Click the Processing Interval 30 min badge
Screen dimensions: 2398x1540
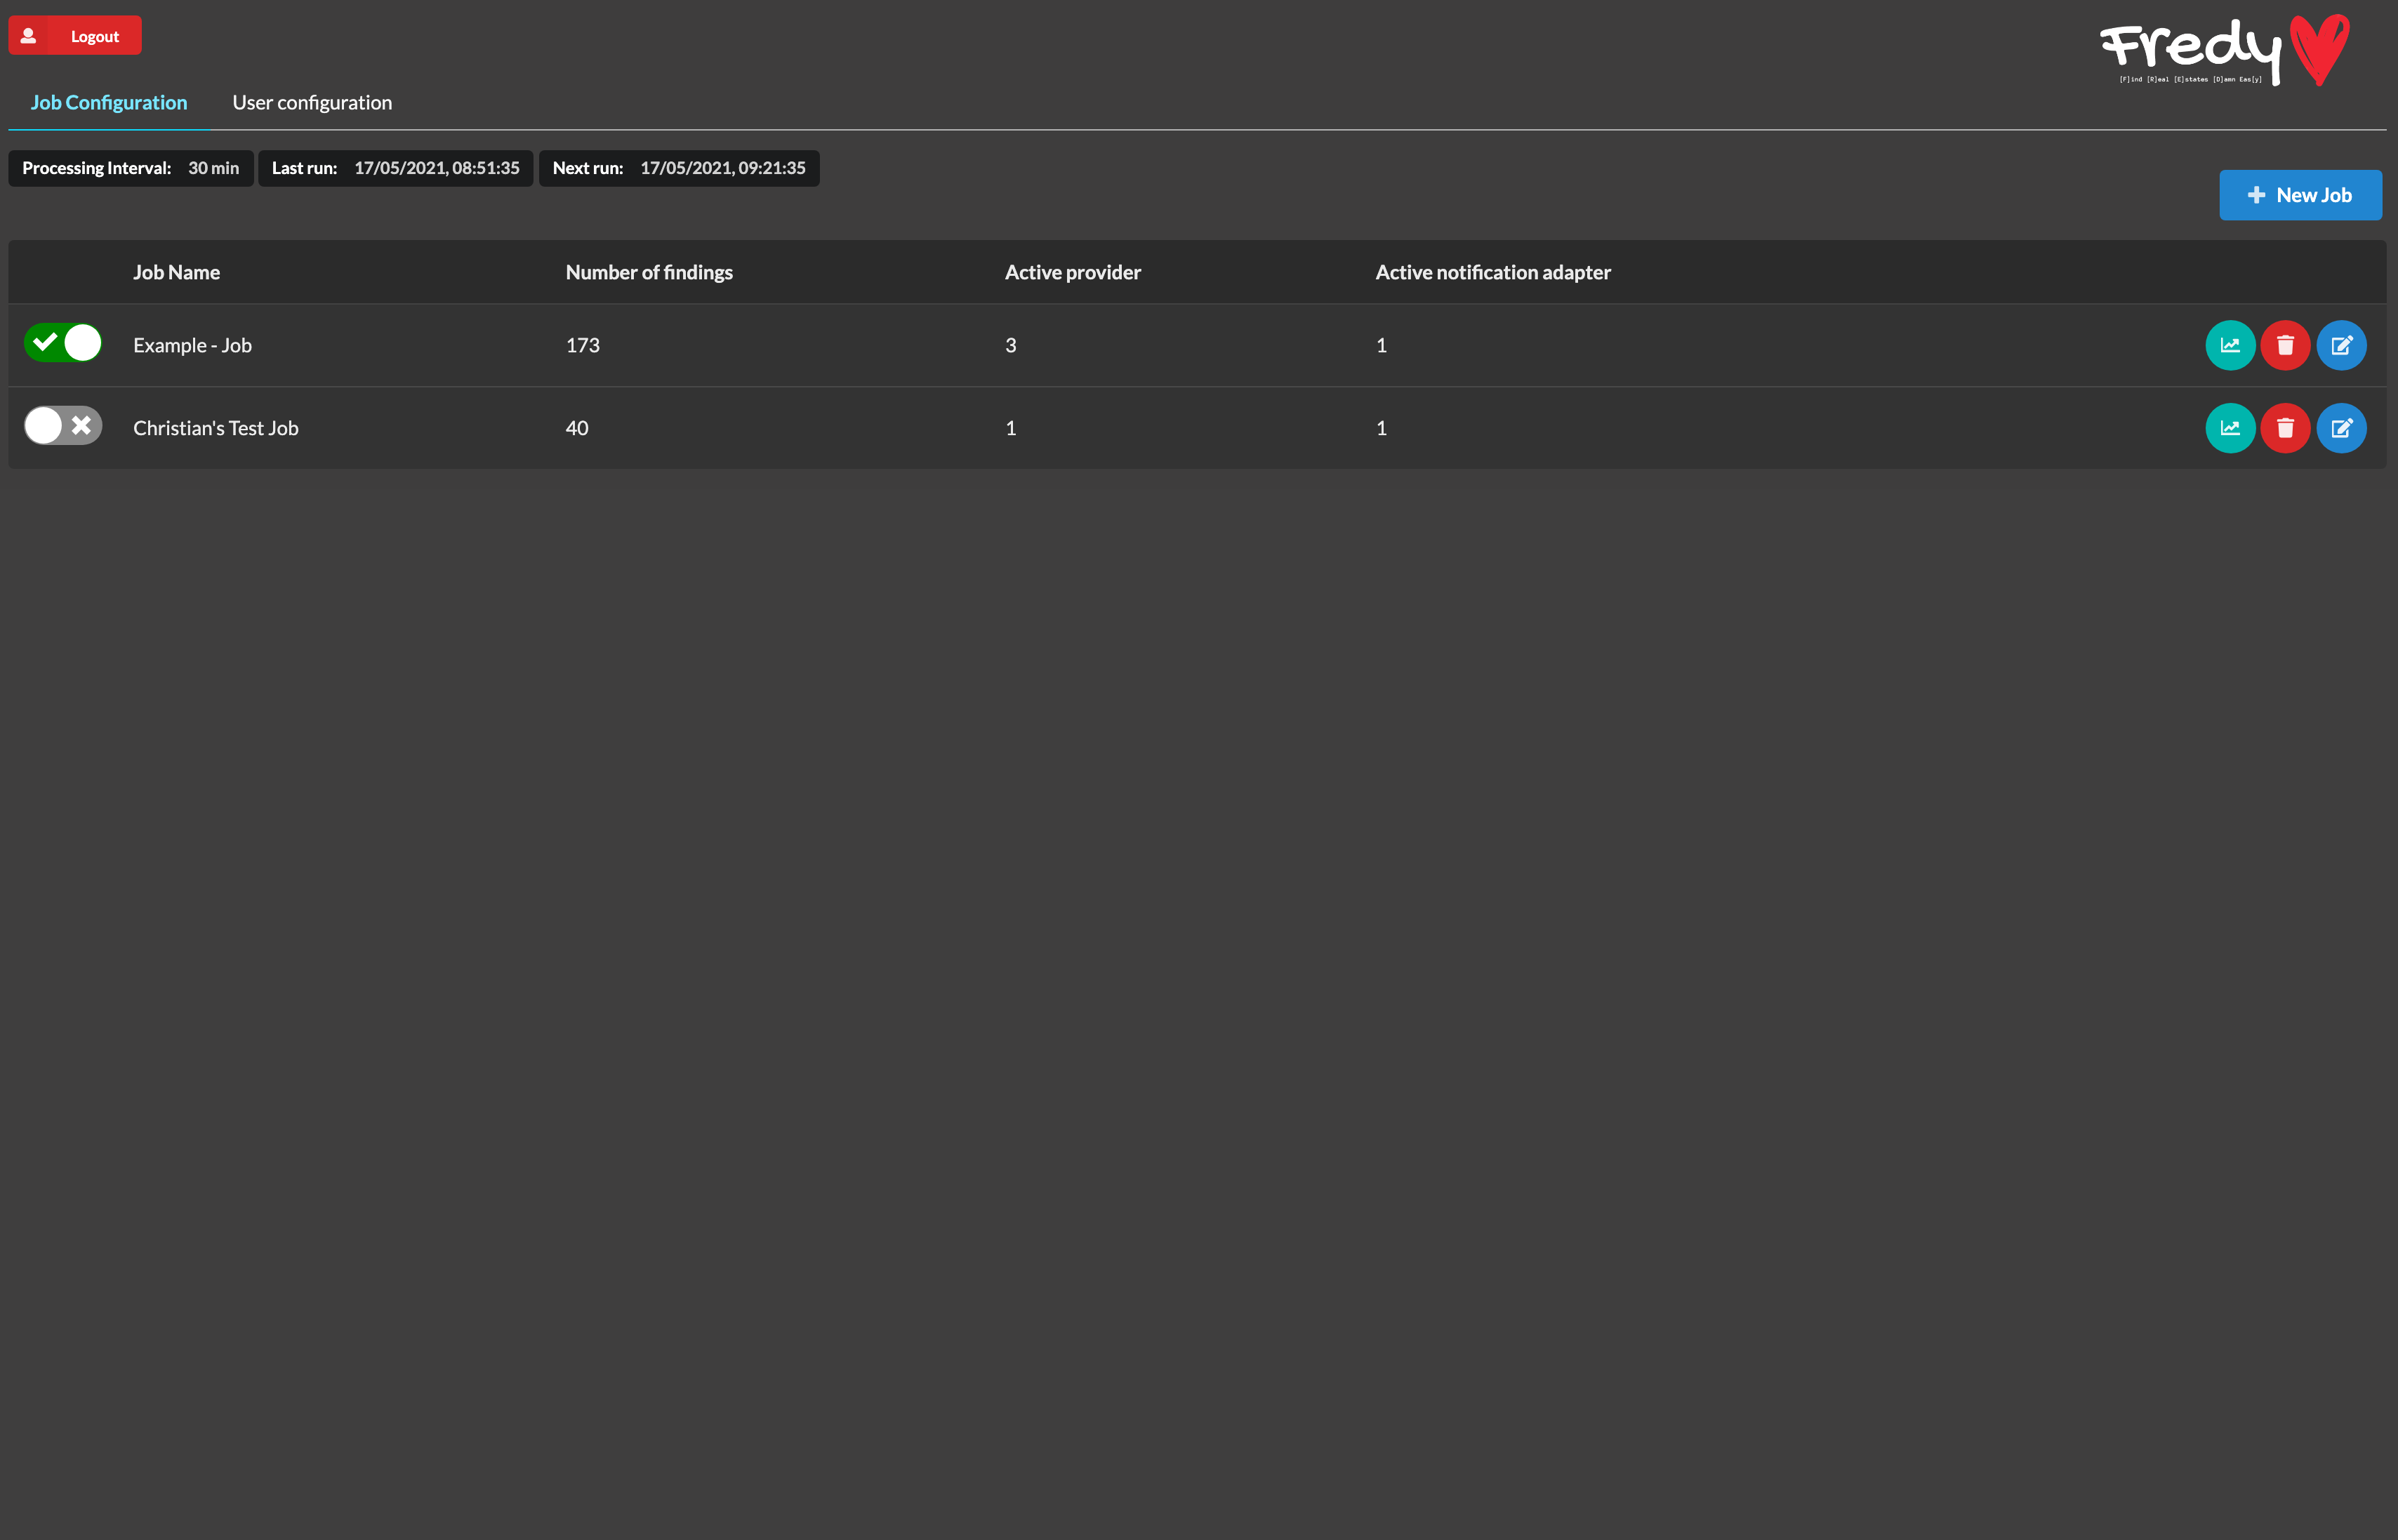131,168
